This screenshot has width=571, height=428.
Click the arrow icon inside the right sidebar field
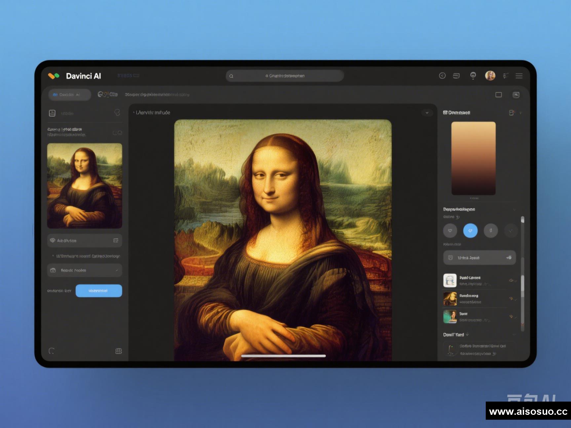click(509, 258)
